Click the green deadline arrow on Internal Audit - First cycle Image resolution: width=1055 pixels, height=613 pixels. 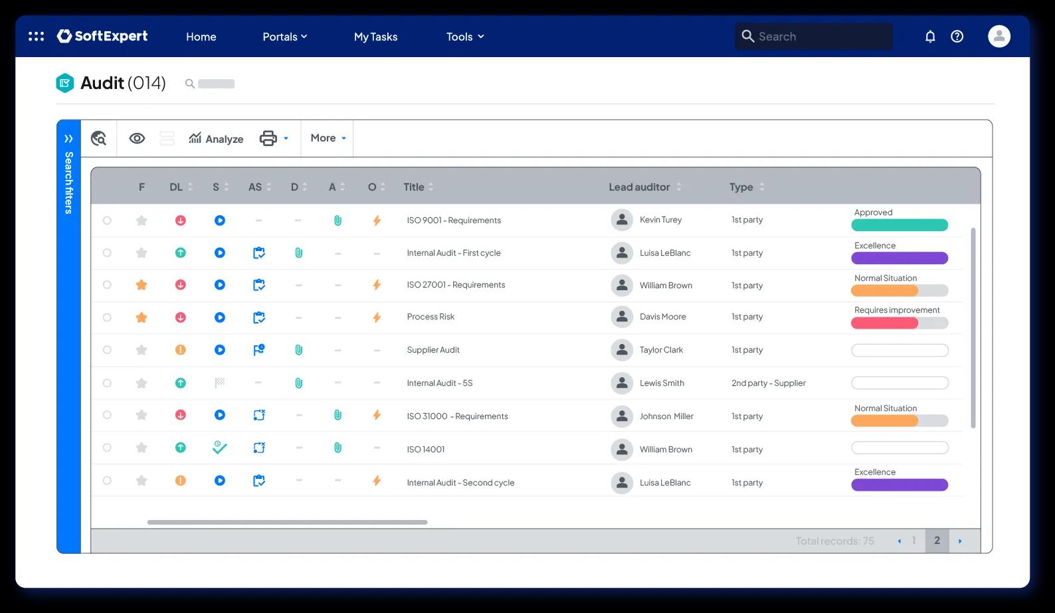coord(180,253)
